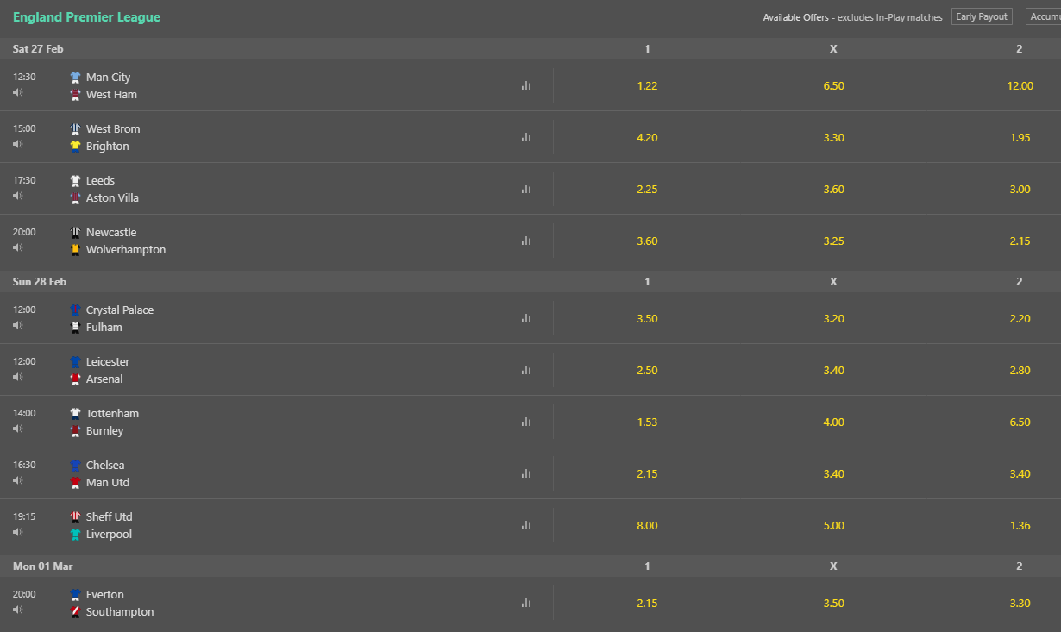Screen dimensions: 1061x632
Task: Select Liverpool away win odds 1.36
Action: [1020, 525]
